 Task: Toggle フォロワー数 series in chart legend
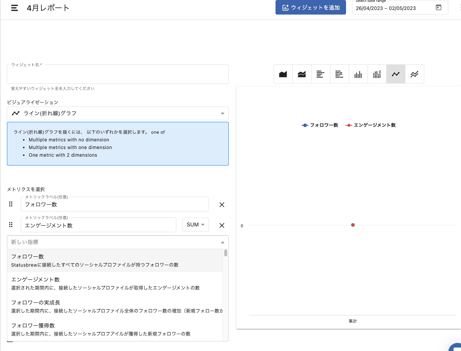click(x=320, y=125)
